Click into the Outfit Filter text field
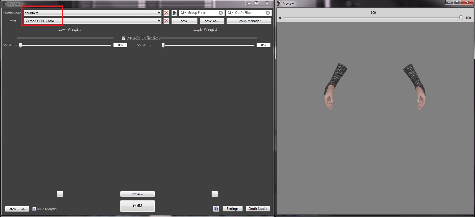This screenshot has height=217, width=475. tap(249, 13)
